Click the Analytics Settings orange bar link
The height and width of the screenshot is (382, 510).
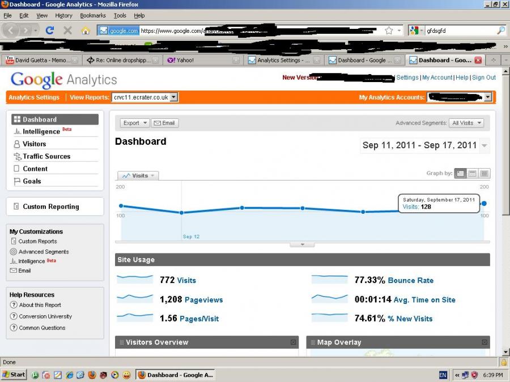point(34,97)
